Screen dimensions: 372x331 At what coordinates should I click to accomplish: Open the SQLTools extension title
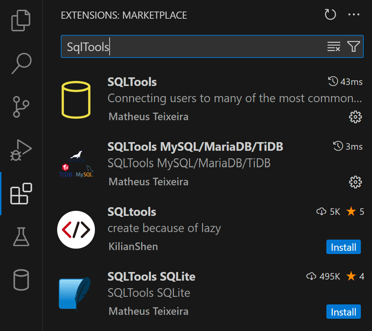coord(132,82)
